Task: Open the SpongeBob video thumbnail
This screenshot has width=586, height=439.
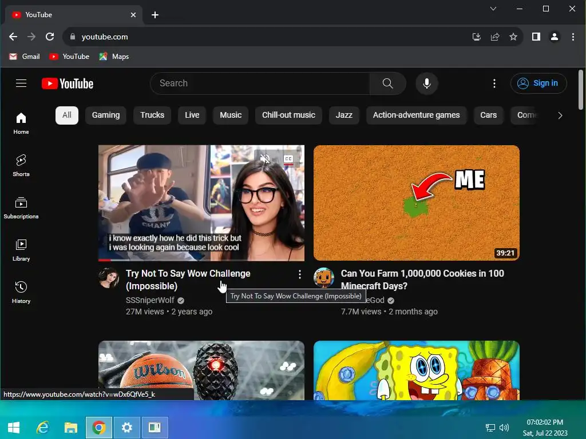Action: click(417, 370)
